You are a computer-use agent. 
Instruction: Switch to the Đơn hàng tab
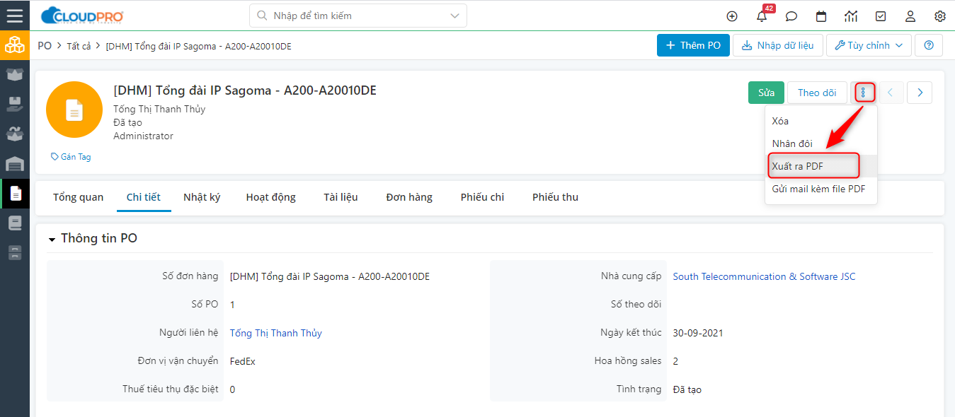pos(409,197)
